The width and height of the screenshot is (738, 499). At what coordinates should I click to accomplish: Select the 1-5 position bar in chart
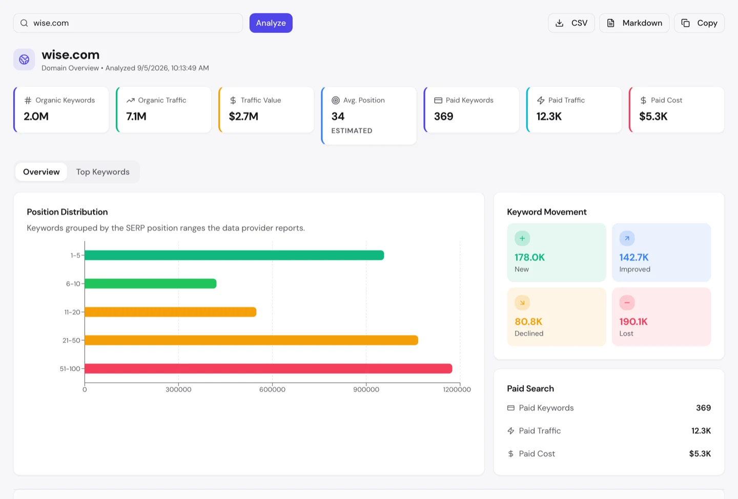(x=234, y=255)
